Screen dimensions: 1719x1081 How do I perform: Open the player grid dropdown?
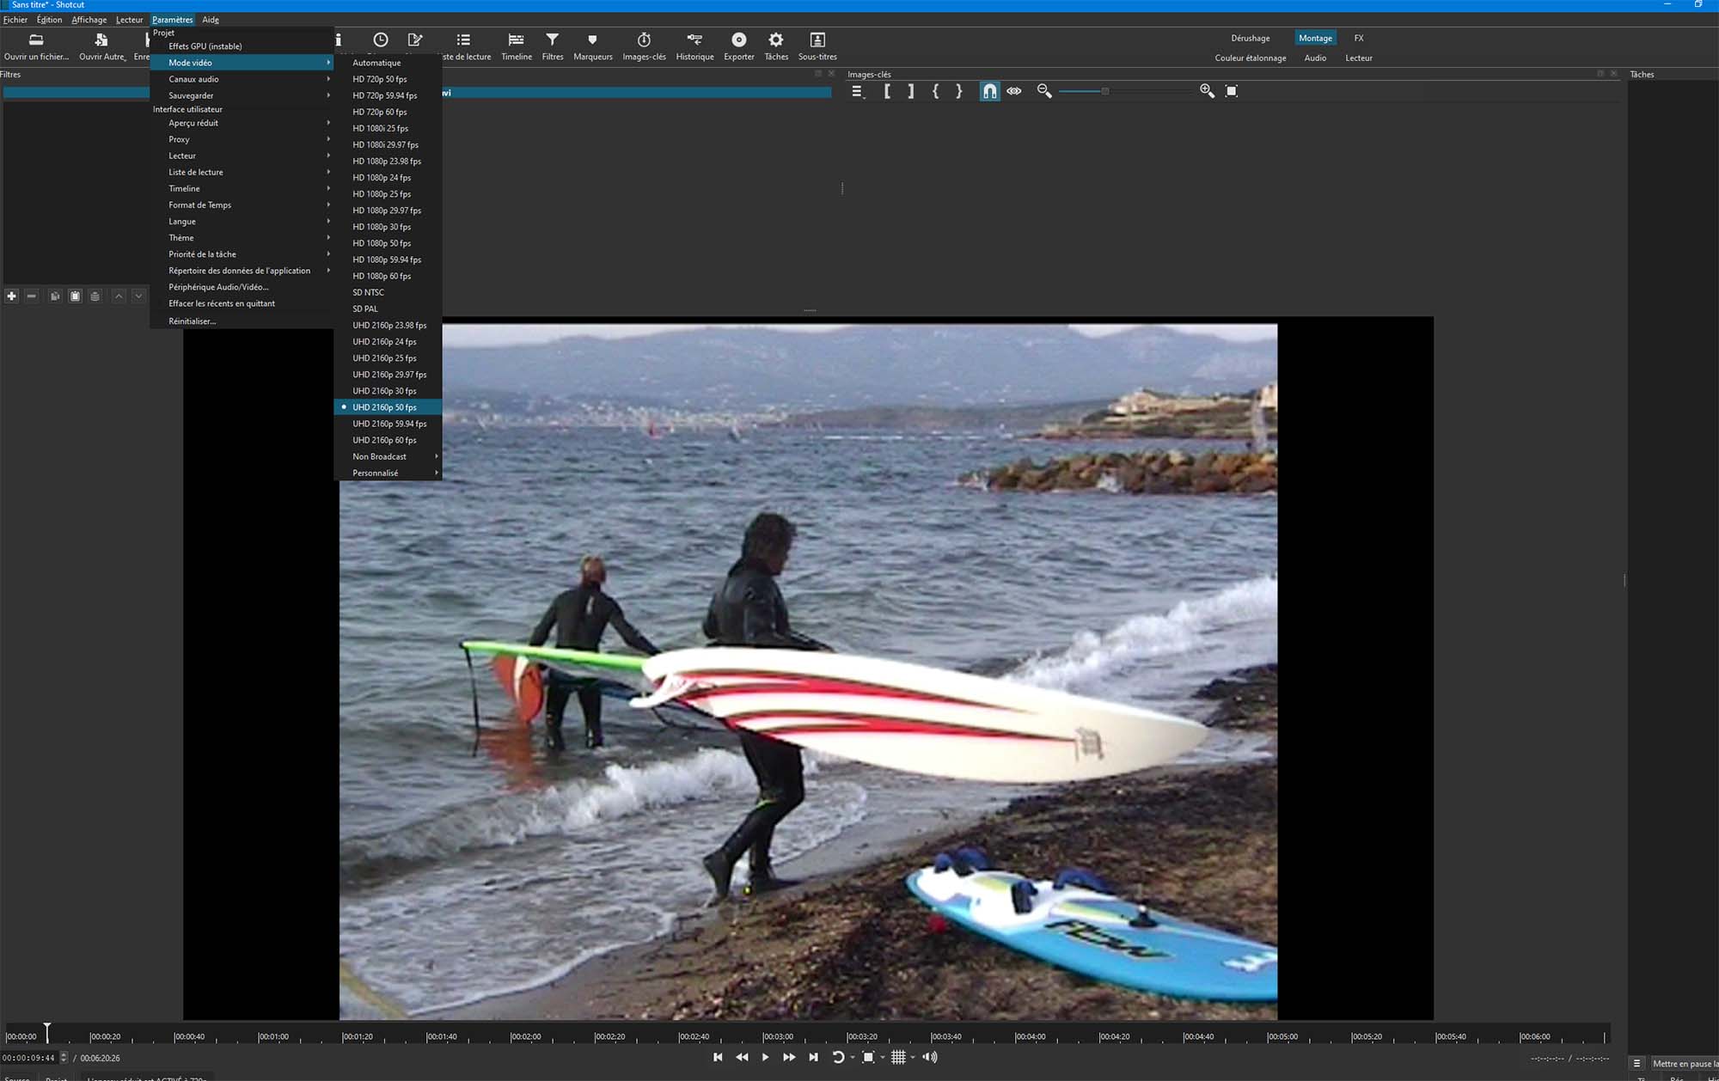tap(913, 1058)
